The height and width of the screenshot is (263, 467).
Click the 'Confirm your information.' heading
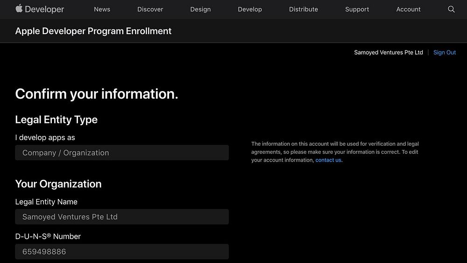[x=97, y=94]
